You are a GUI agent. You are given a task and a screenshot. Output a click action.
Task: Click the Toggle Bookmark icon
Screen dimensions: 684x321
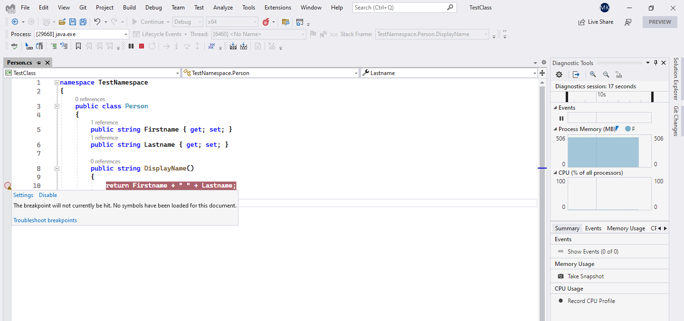(x=78, y=46)
